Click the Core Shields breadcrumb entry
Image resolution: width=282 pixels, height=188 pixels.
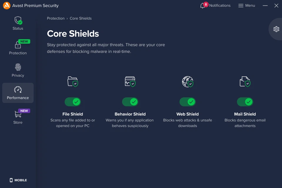click(80, 18)
